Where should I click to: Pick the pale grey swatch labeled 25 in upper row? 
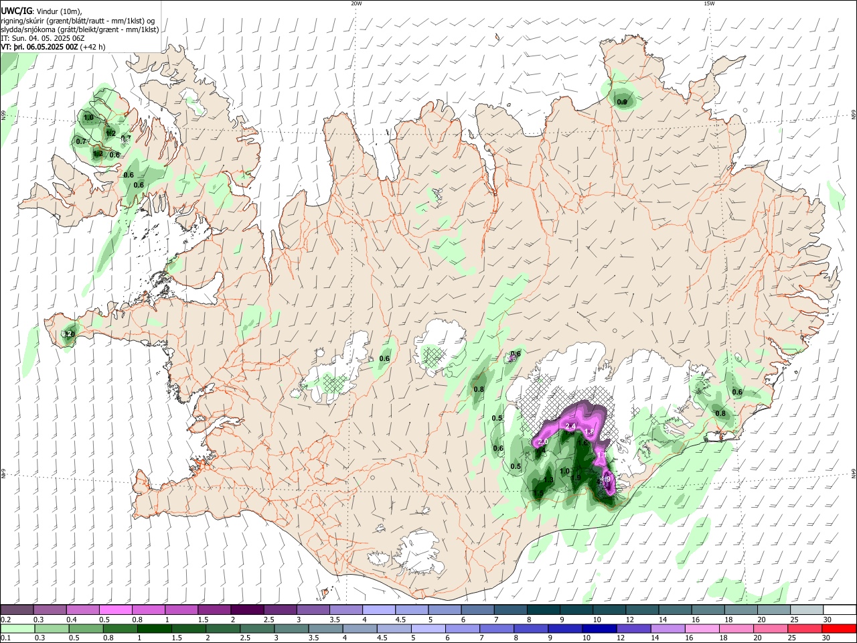807,610
